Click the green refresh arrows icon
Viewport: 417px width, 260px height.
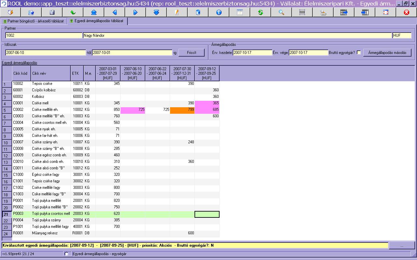pyautogui.click(x=261, y=12)
